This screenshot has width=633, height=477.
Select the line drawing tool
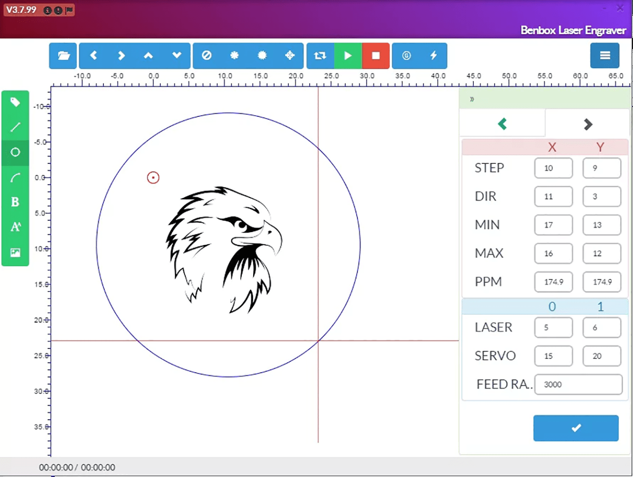15,127
